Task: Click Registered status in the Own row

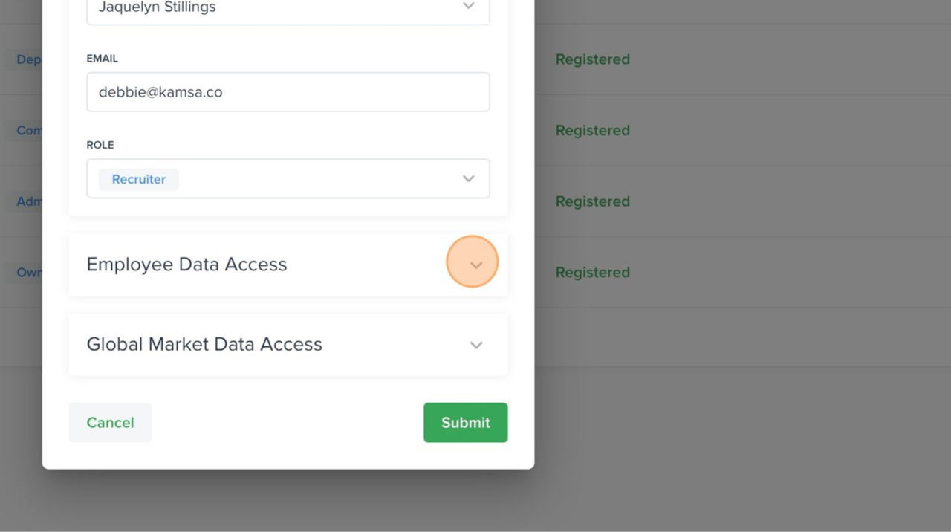Action: pos(592,273)
